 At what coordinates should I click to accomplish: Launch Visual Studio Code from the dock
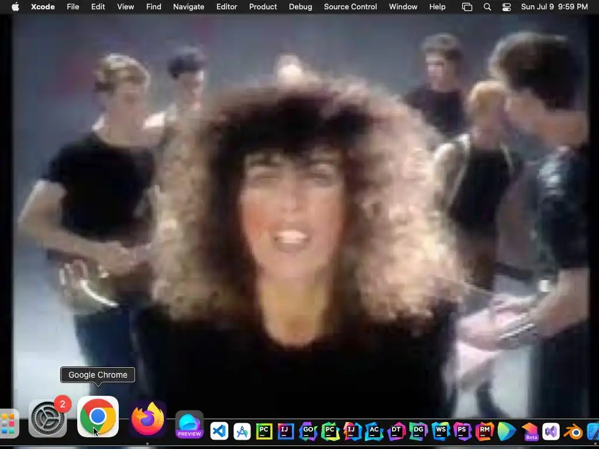(219, 431)
